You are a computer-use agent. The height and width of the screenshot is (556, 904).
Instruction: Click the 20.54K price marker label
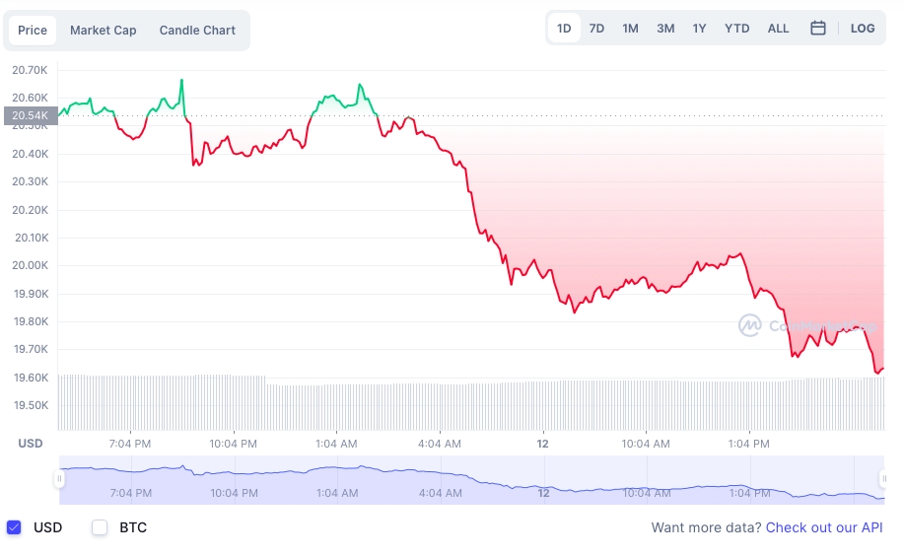pyautogui.click(x=31, y=115)
